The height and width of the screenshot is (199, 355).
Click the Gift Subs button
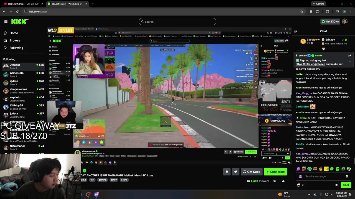[x=252, y=172]
